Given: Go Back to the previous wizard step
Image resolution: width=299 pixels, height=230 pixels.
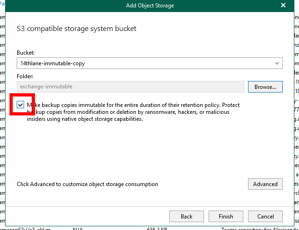Looking at the screenshot, I should (186, 216).
